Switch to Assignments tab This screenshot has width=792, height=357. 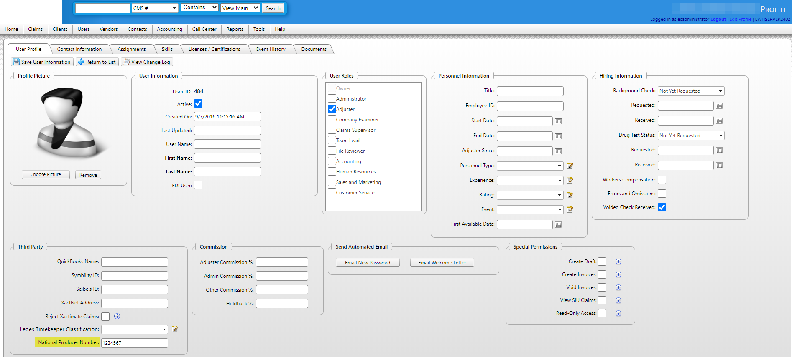(132, 49)
